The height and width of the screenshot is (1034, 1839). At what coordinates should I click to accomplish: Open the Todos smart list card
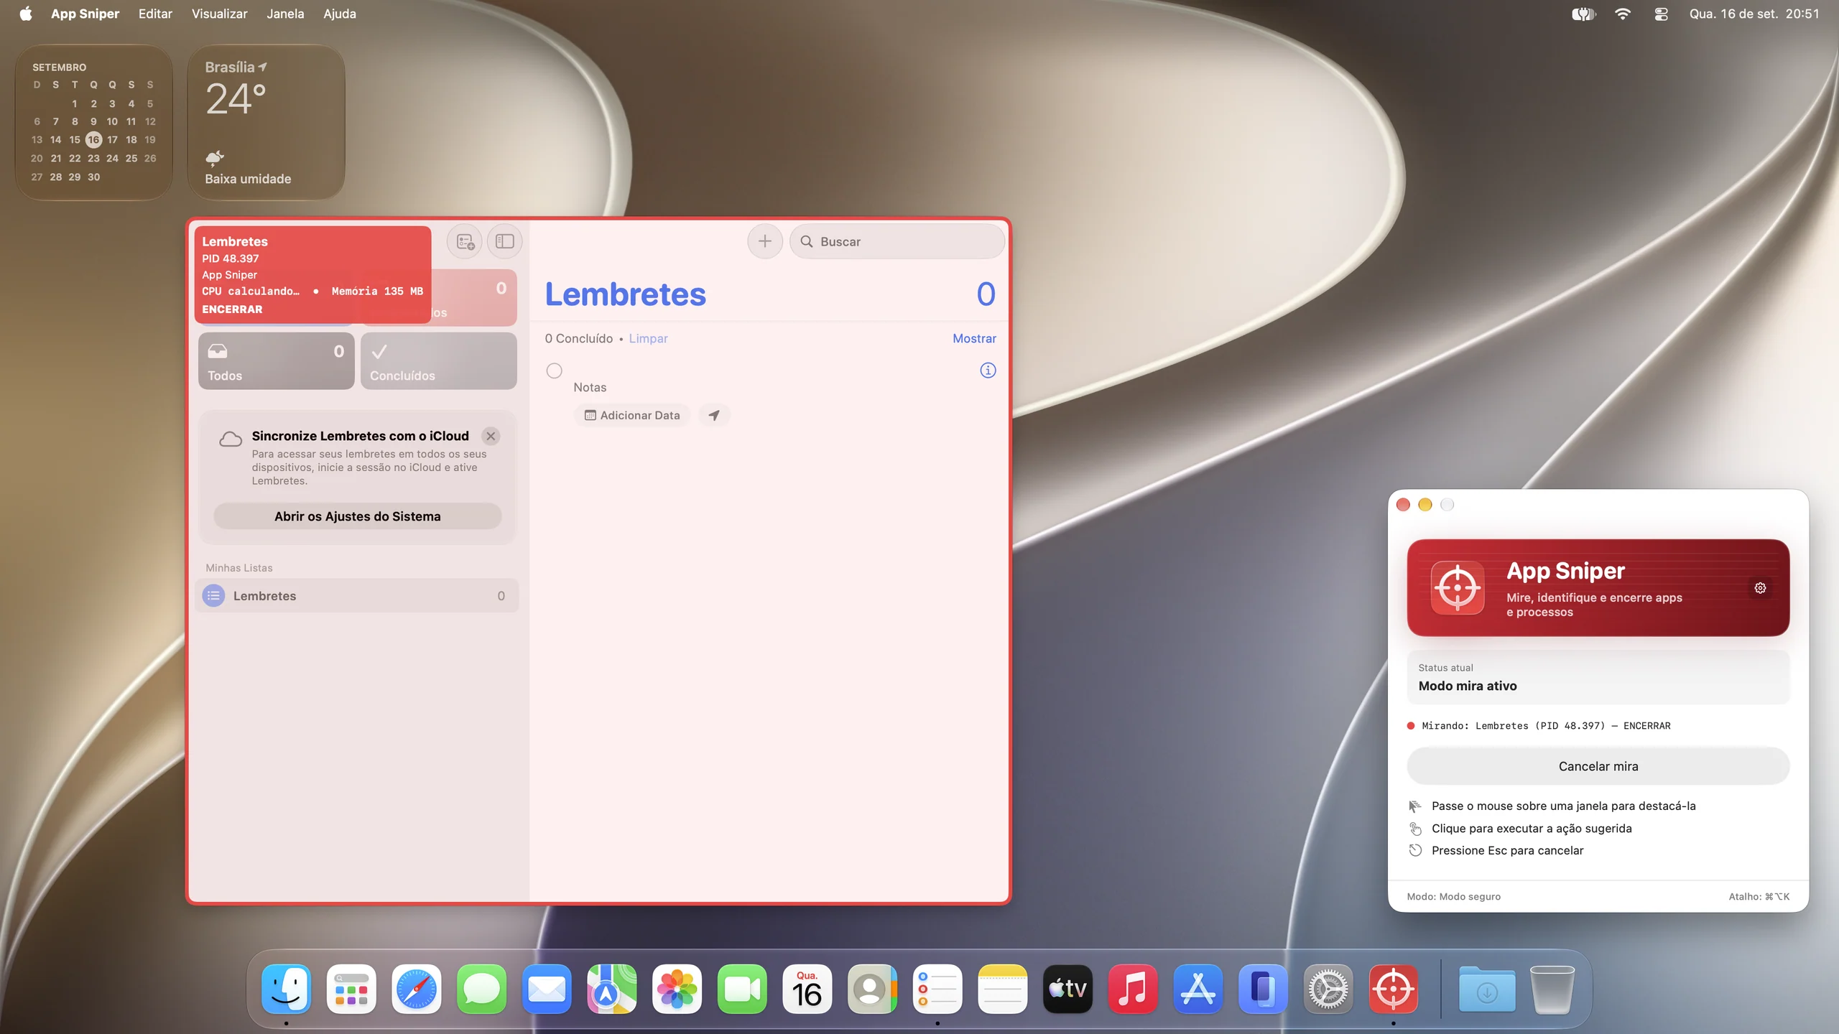point(277,361)
